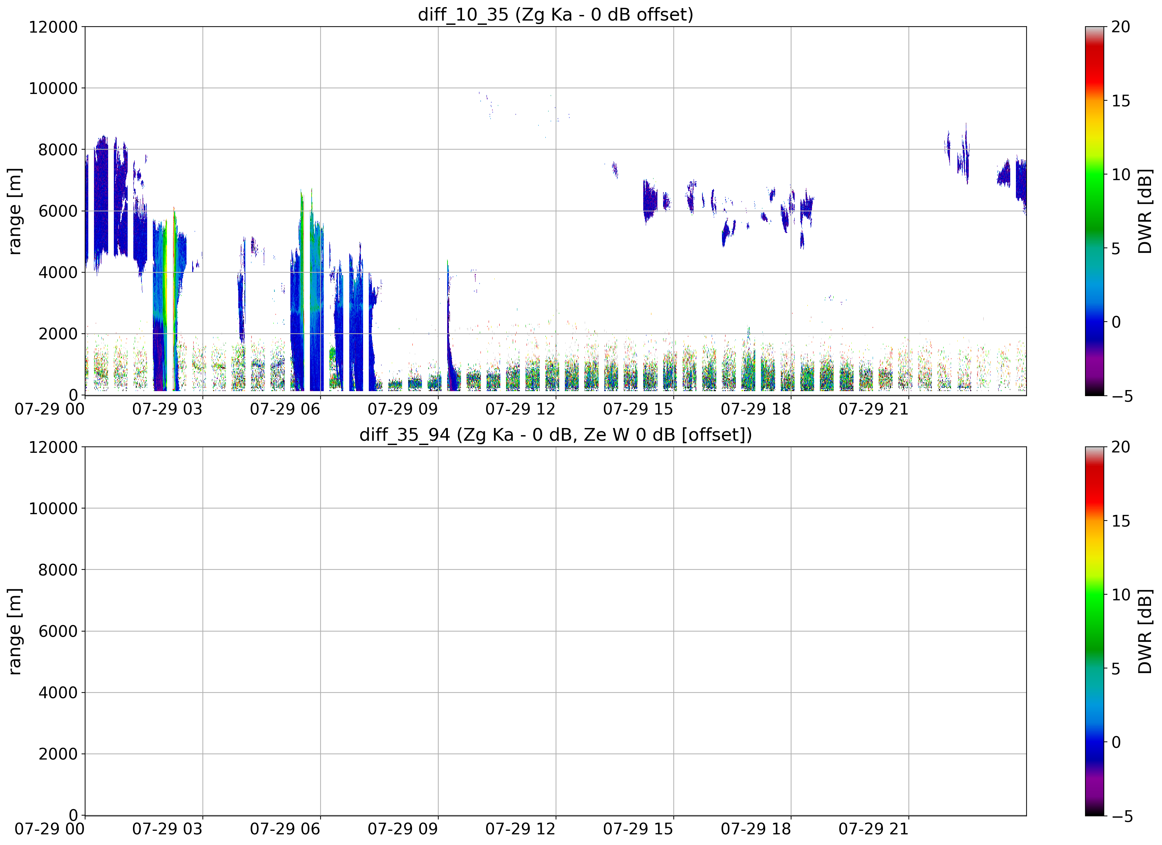
Task: Click the 20 tick on bottom colorbar
Action: (1121, 447)
